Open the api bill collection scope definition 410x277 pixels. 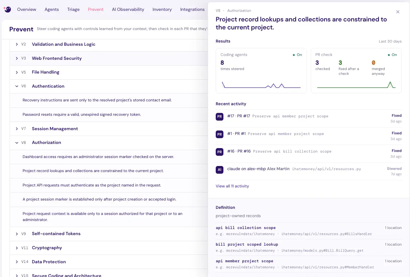pyautogui.click(x=309, y=231)
